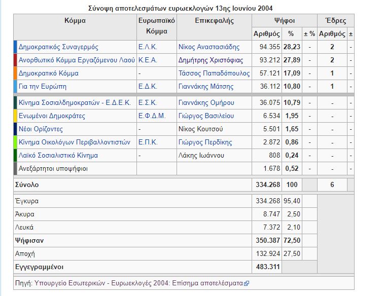Click the Λαϊκό Σοσιαλιστικό Κίνημα link
The image size is (384, 296).
click(58, 156)
